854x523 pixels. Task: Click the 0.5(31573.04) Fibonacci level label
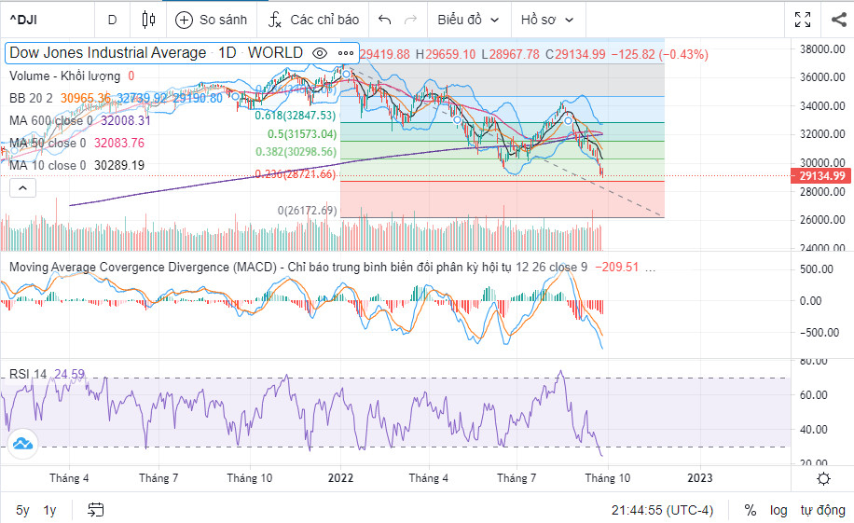click(x=302, y=134)
